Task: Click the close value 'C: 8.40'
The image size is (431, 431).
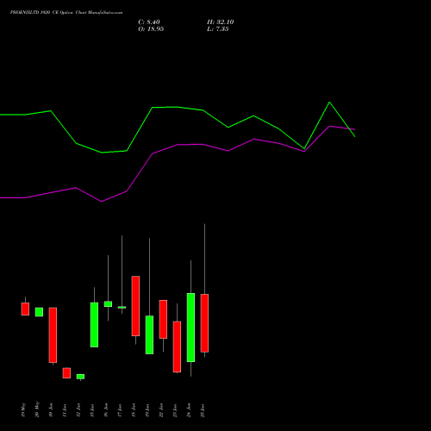Action: (x=149, y=22)
